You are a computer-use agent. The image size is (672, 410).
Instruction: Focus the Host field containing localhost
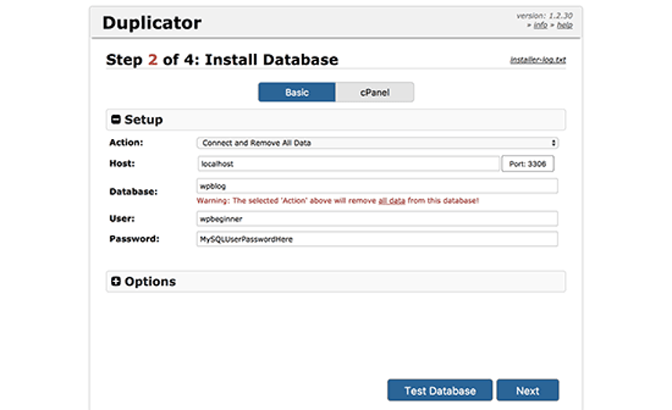pos(348,164)
